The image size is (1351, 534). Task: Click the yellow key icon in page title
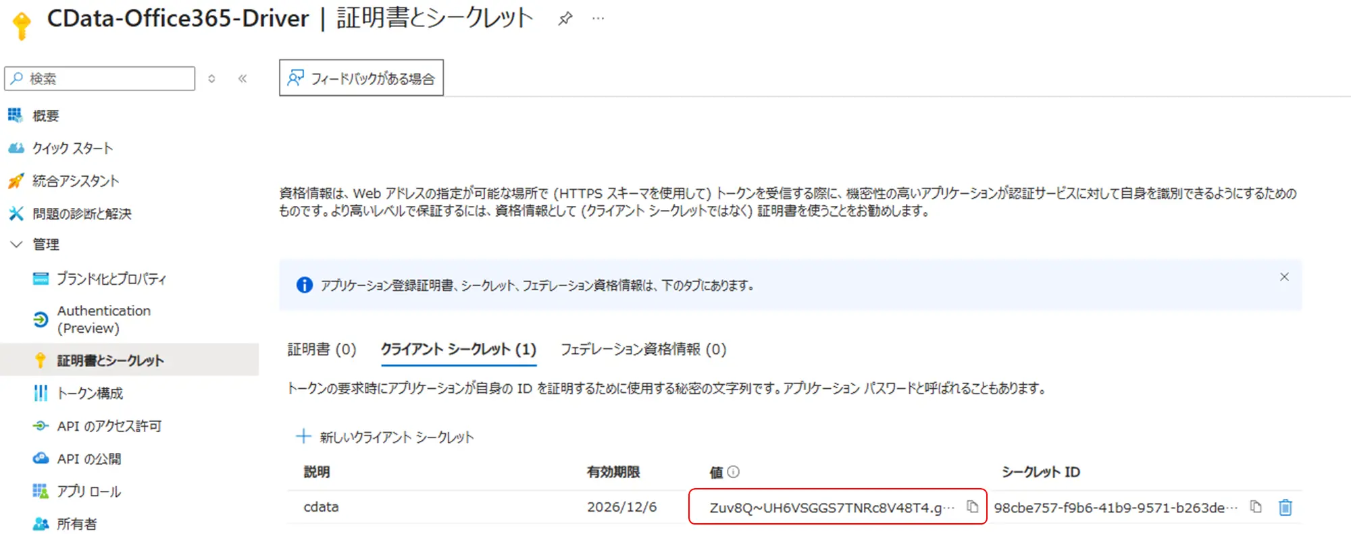(22, 26)
